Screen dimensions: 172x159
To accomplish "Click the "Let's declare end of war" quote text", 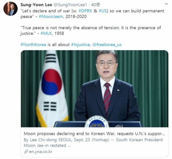I will pos(45,11).
